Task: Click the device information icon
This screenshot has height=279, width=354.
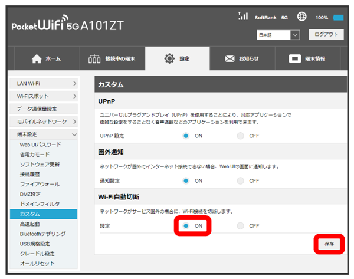Action: point(294,59)
